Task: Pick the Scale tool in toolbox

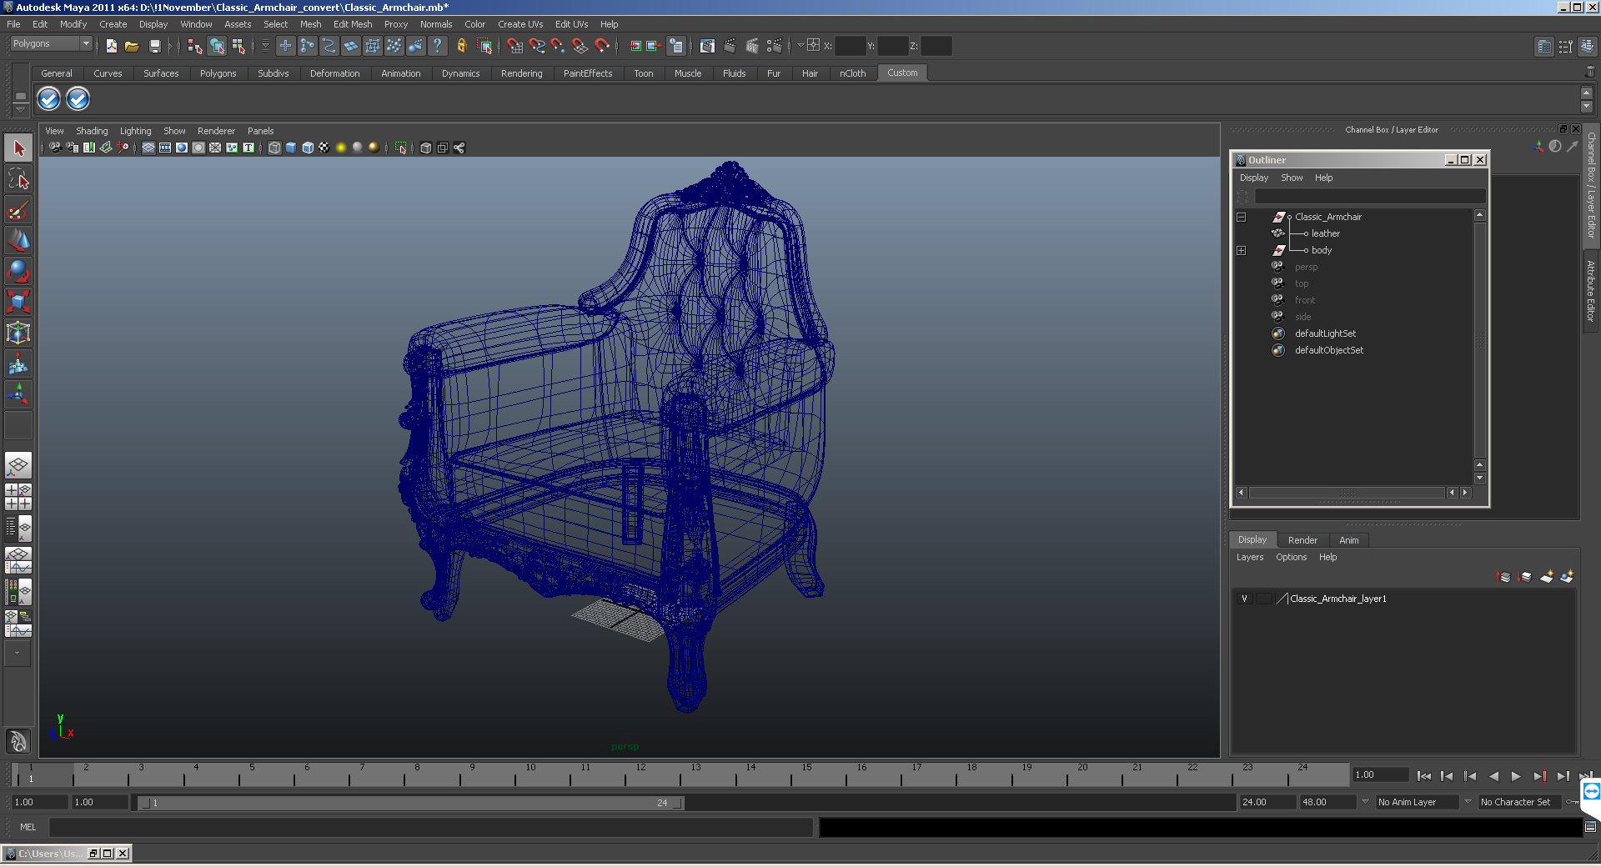Action: click(18, 302)
